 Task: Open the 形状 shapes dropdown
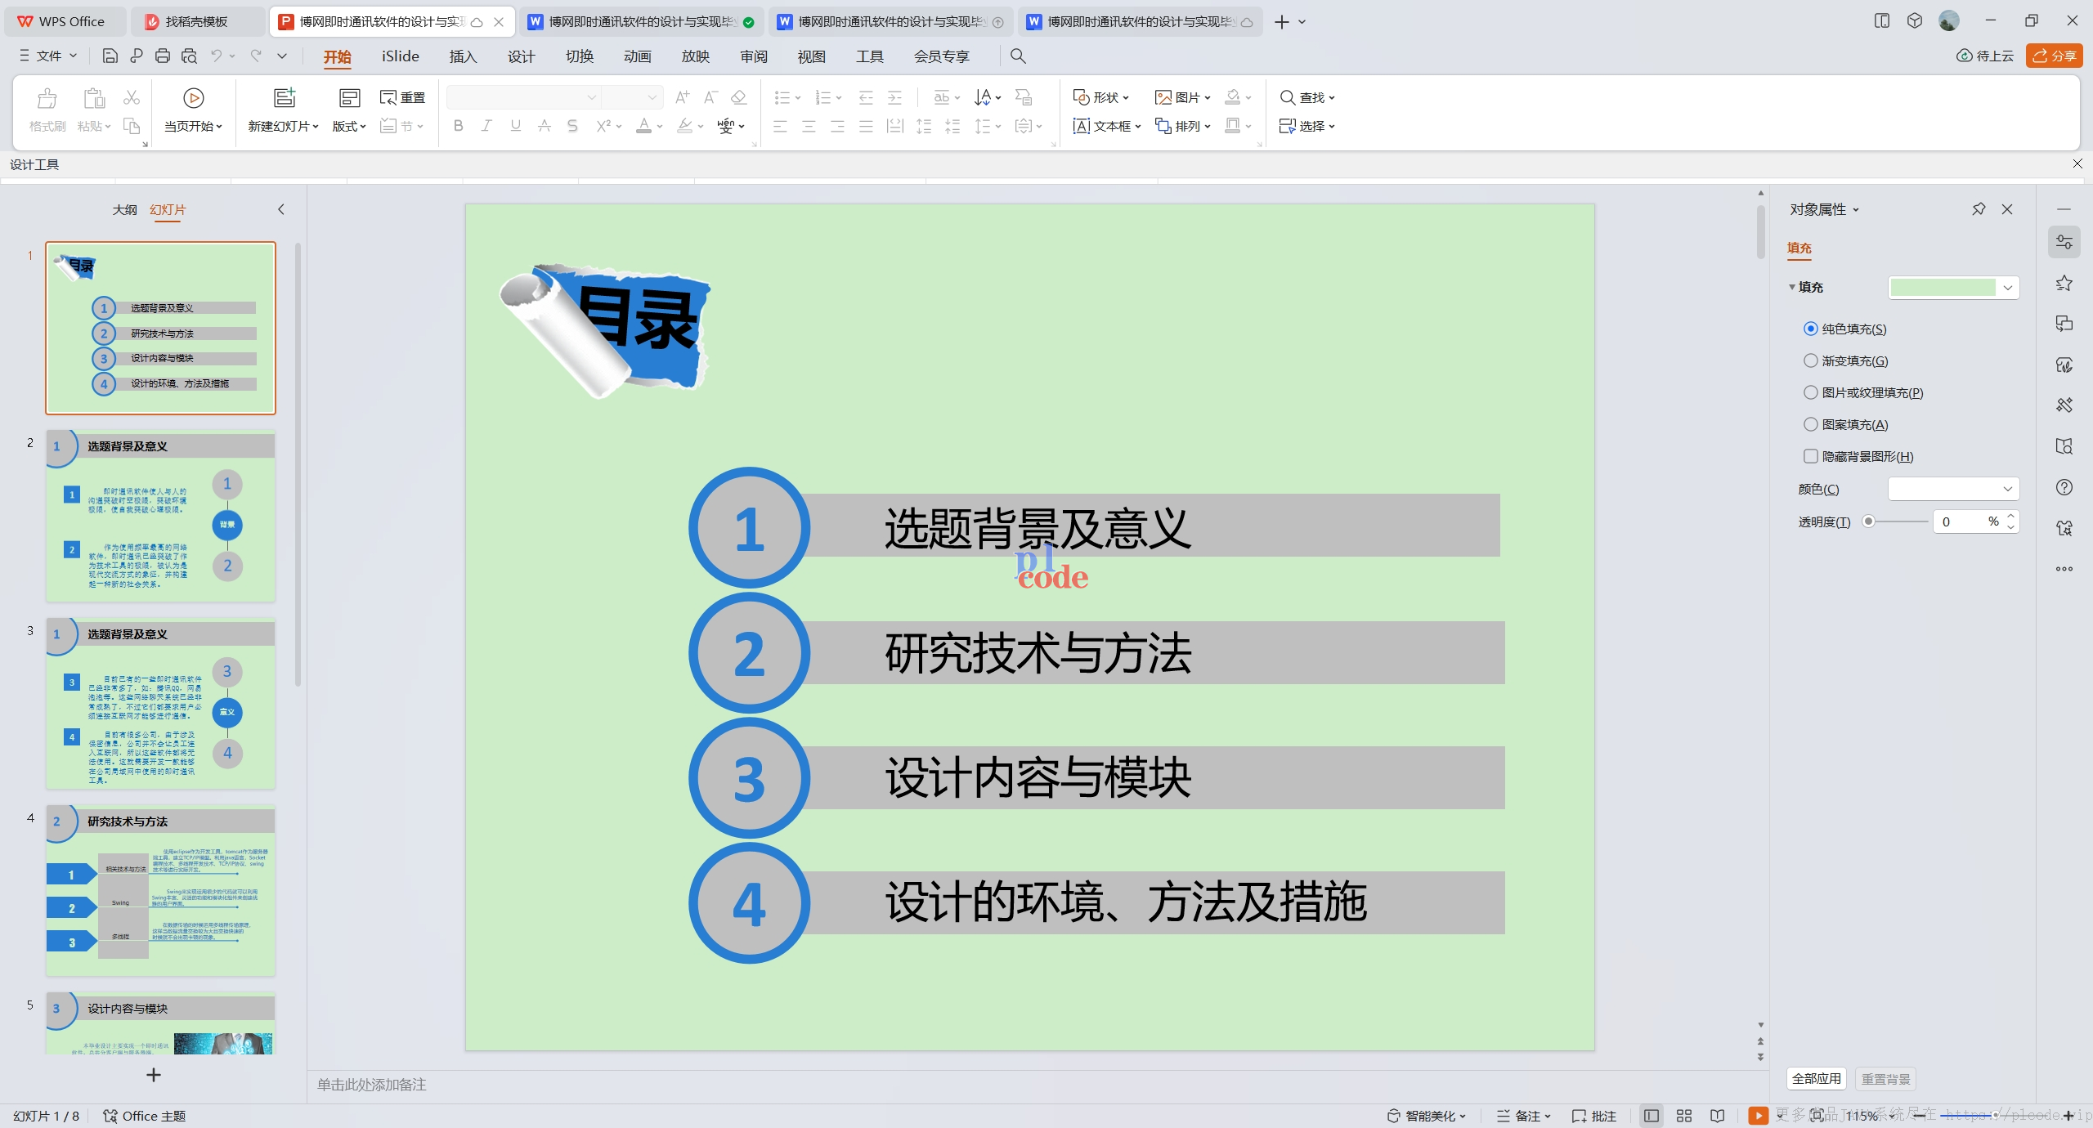[1100, 97]
